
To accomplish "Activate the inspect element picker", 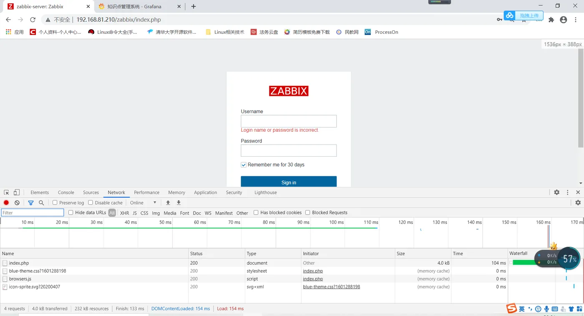I will [6, 193].
